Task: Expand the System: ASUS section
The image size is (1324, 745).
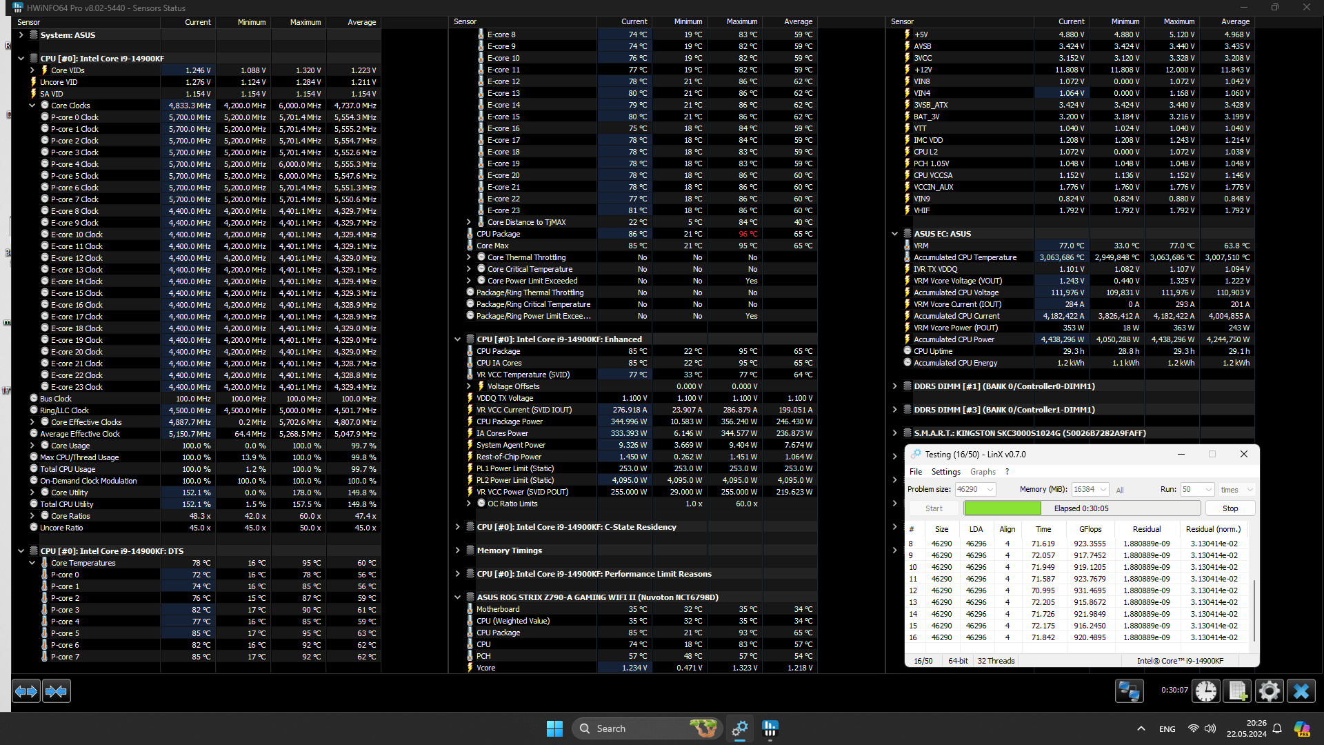Action: pos(21,35)
